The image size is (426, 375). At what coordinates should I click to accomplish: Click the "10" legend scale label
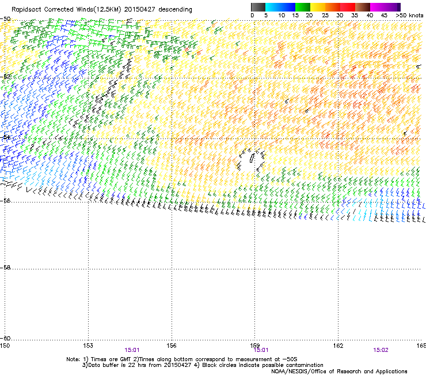[x=282, y=16]
